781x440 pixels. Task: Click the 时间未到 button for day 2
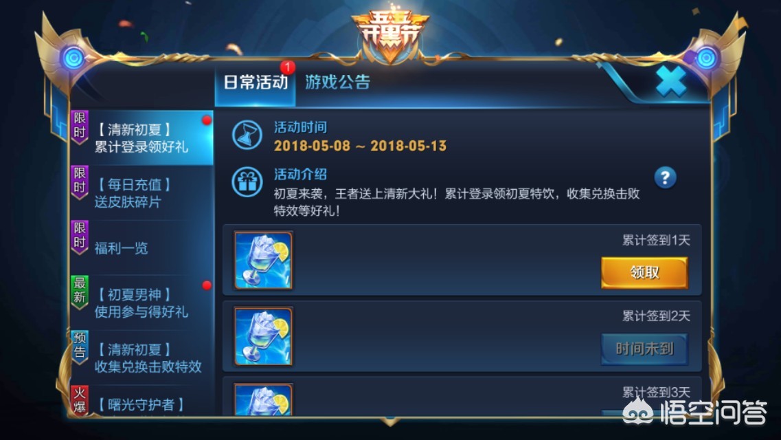644,349
